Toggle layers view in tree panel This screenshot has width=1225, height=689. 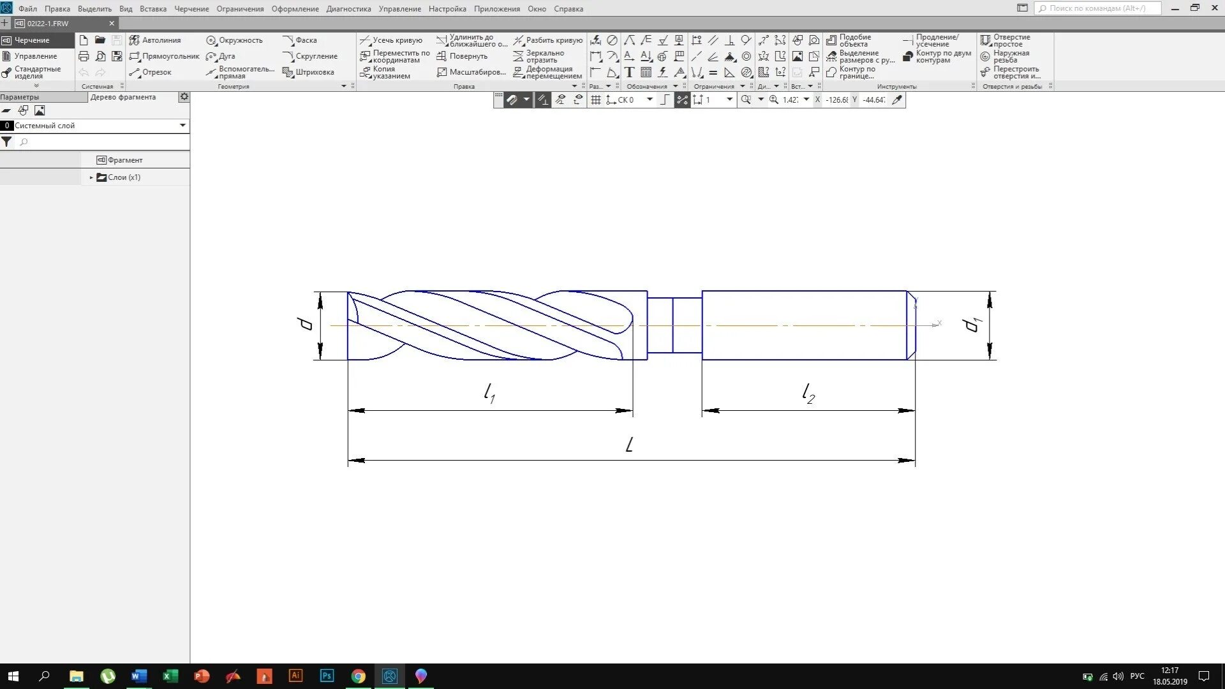tap(6, 110)
